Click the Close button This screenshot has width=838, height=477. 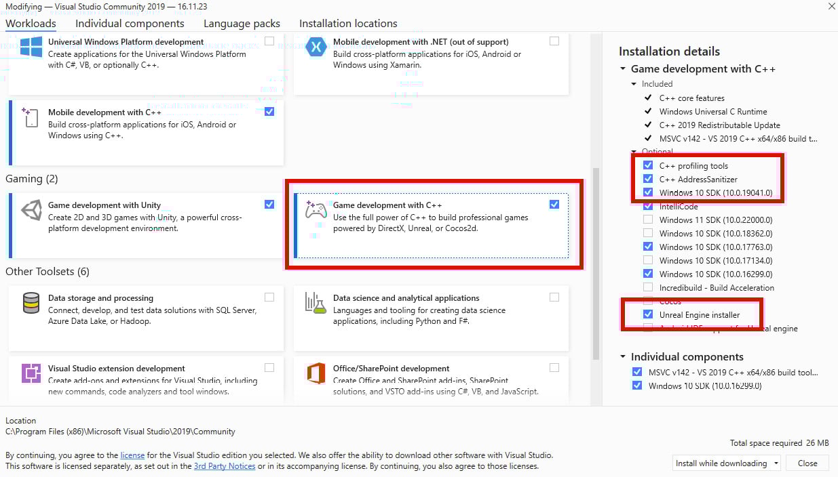[x=807, y=463]
